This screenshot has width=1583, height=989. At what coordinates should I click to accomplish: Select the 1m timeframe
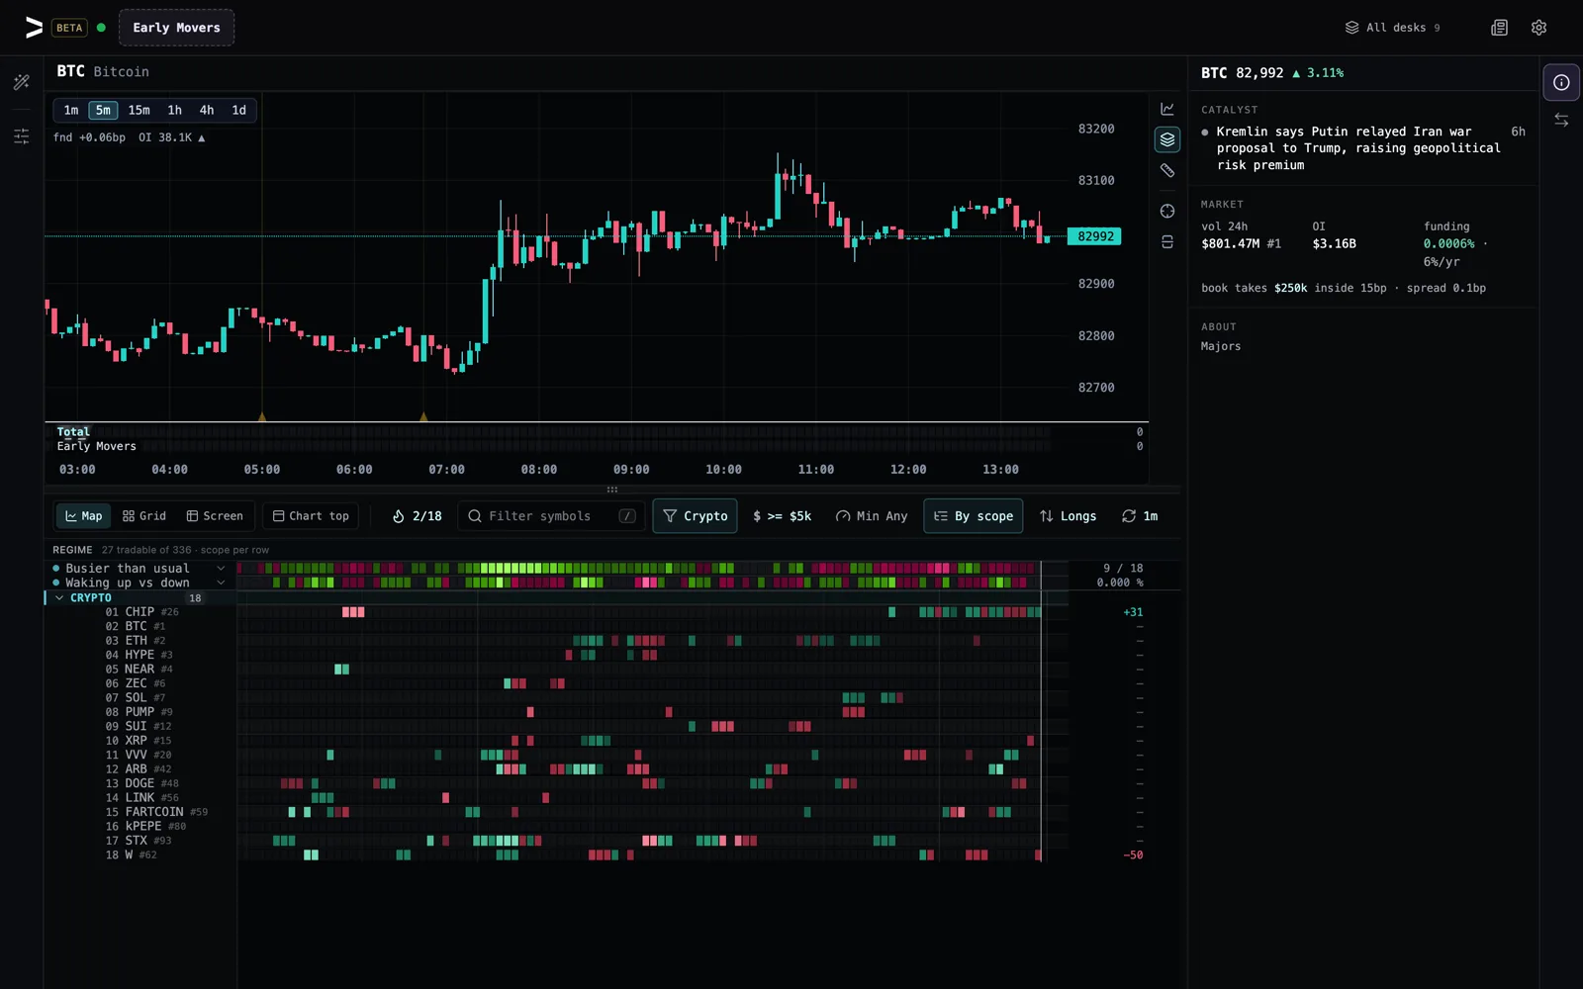[x=71, y=110]
